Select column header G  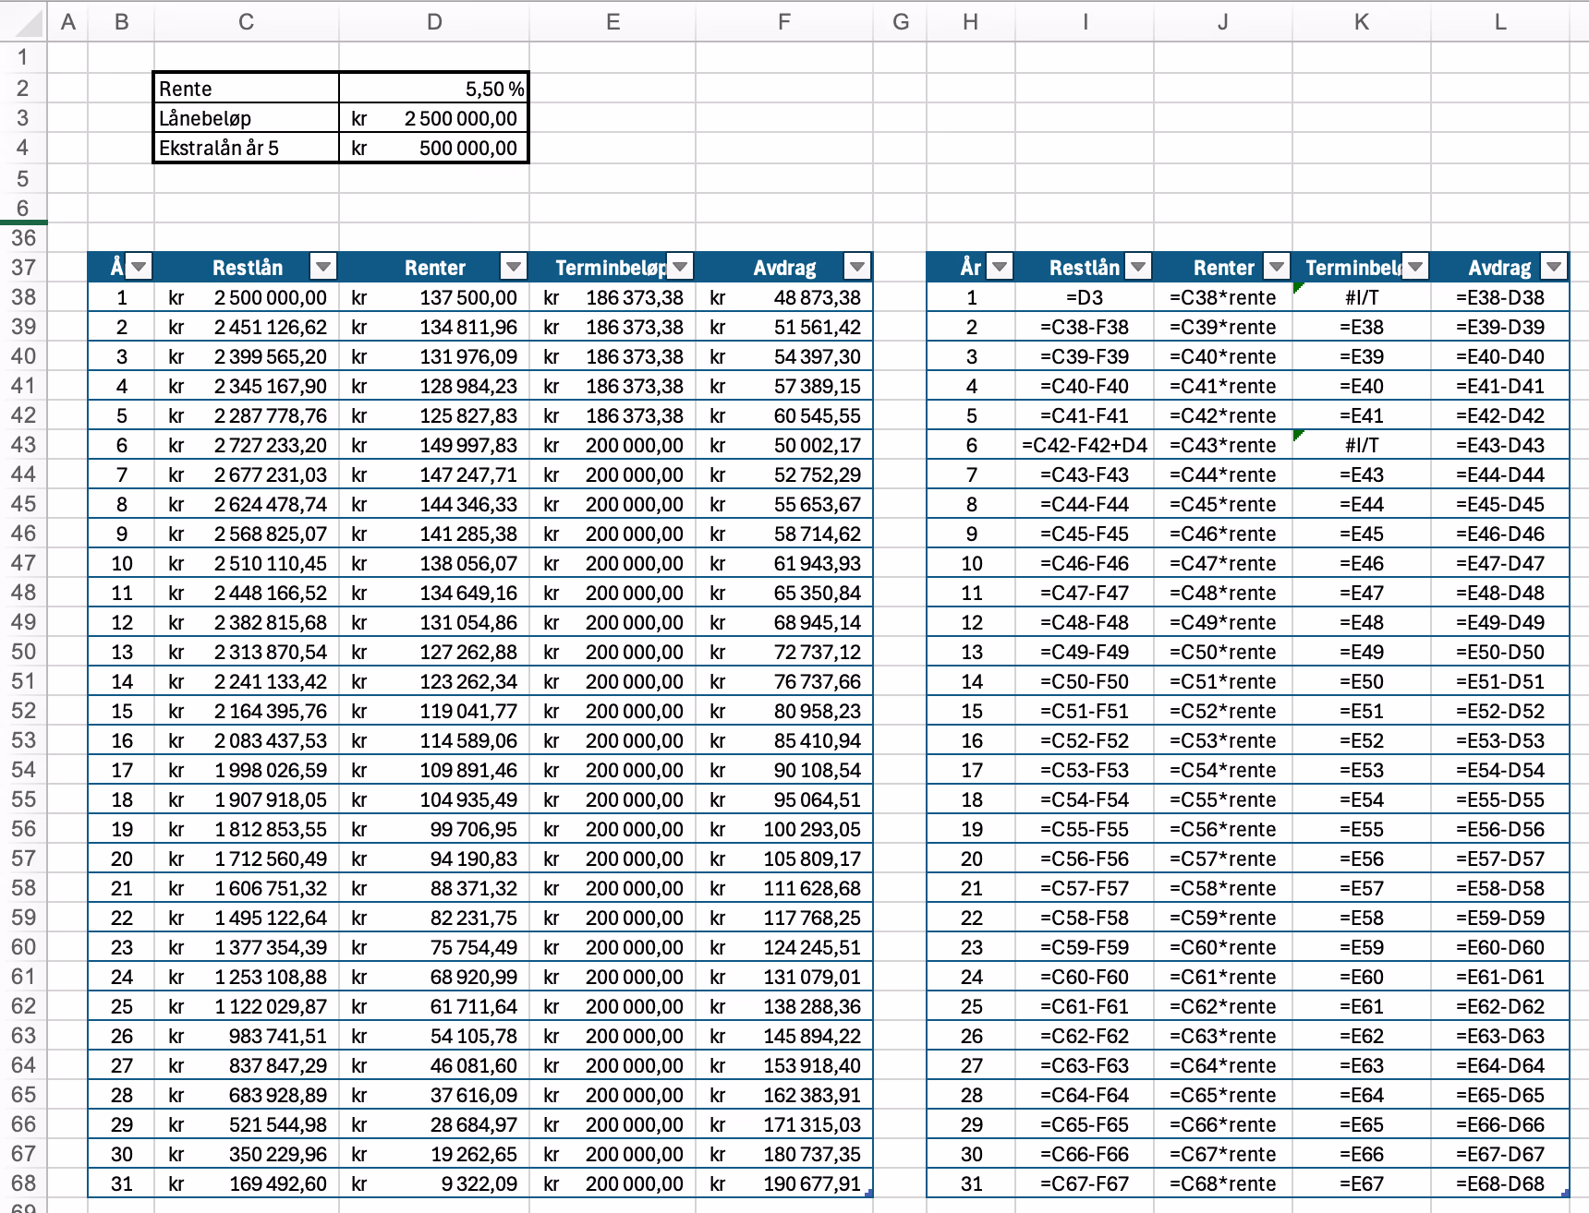pyautogui.click(x=901, y=22)
